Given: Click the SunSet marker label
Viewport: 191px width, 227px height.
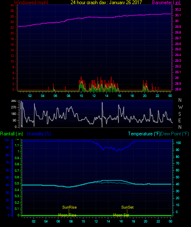Looking at the screenshot, I should click(127, 207).
